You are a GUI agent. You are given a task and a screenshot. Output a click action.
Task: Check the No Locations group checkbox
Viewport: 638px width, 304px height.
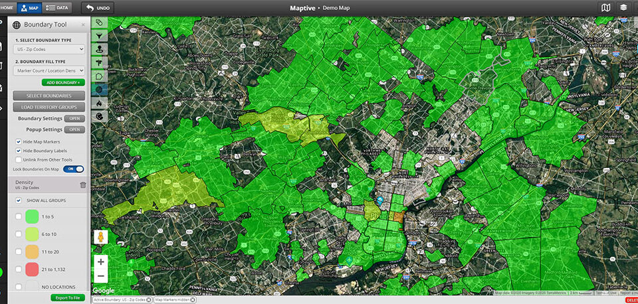[19, 287]
